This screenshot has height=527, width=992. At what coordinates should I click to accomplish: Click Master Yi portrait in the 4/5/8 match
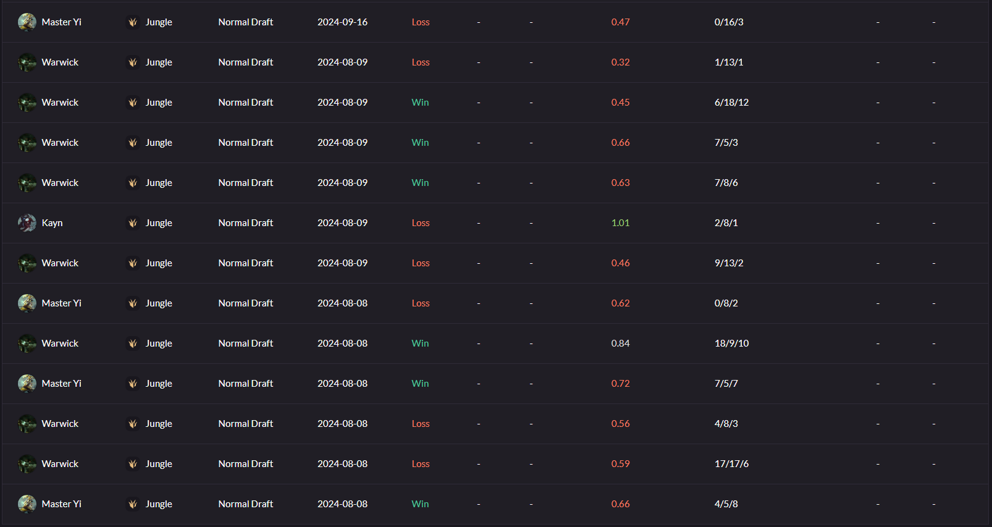coord(27,504)
